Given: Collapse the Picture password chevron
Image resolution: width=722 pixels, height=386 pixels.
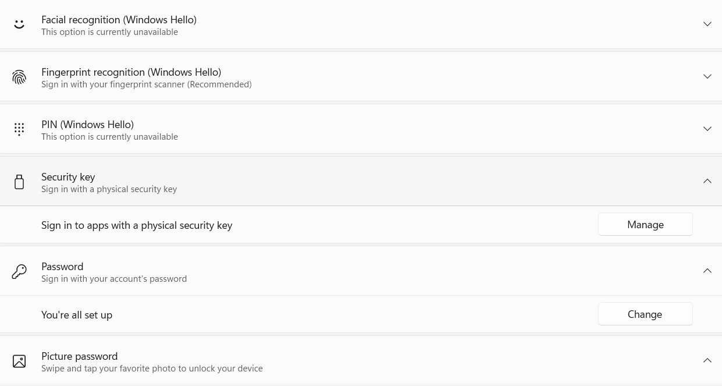Looking at the screenshot, I should [707, 360].
